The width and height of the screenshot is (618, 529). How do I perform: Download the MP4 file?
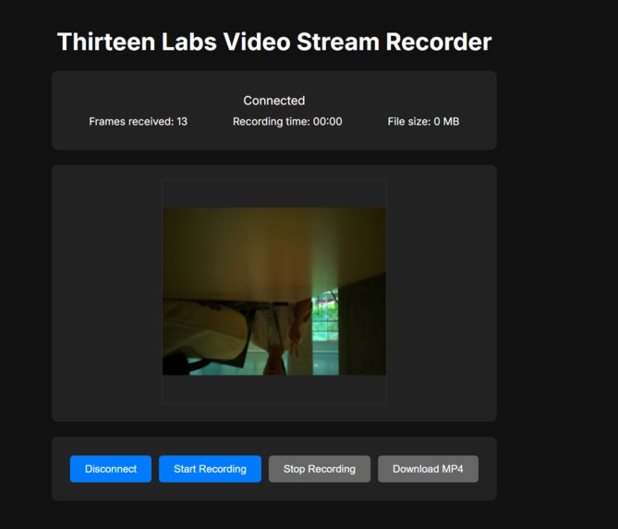(x=428, y=469)
